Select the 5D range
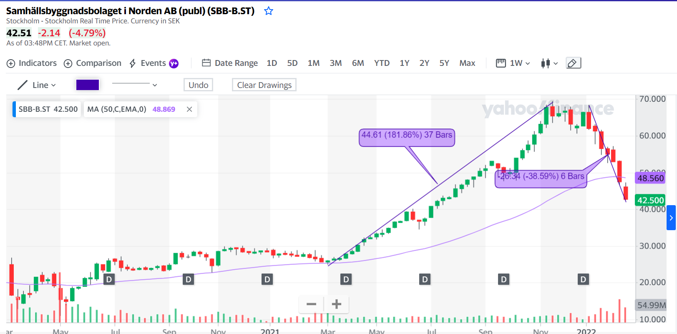 coord(292,63)
